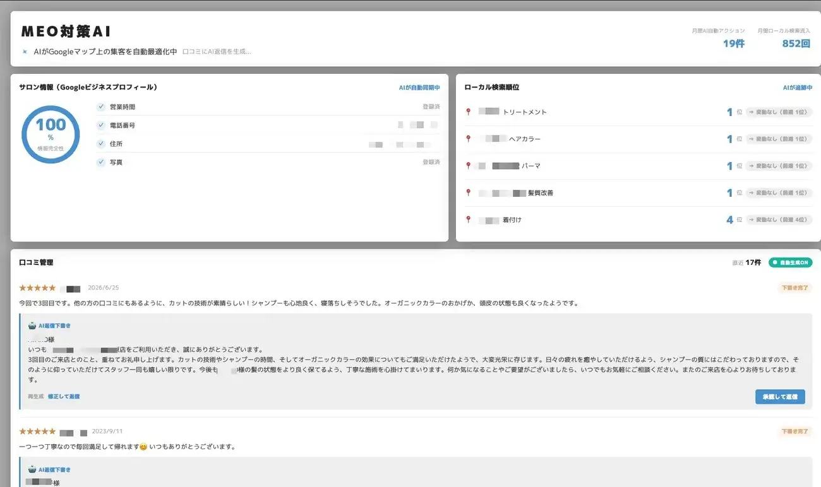This screenshot has height=487, width=821.
Task: Click the 口コミ管理 section heading
Action: pos(36,262)
